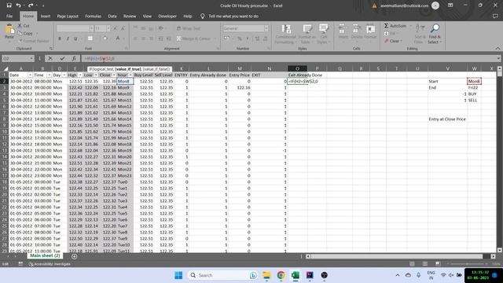Switch to the Page Layout ribbon tab

coord(68,16)
